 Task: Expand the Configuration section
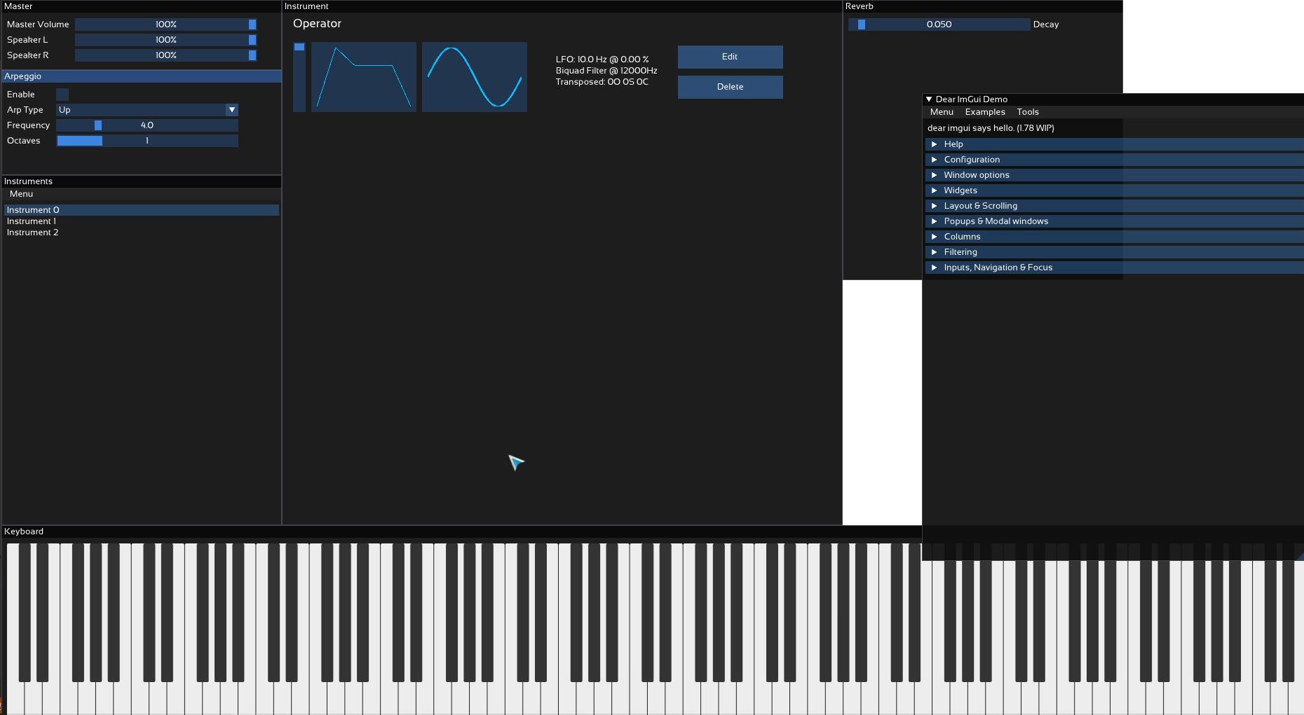[972, 160]
